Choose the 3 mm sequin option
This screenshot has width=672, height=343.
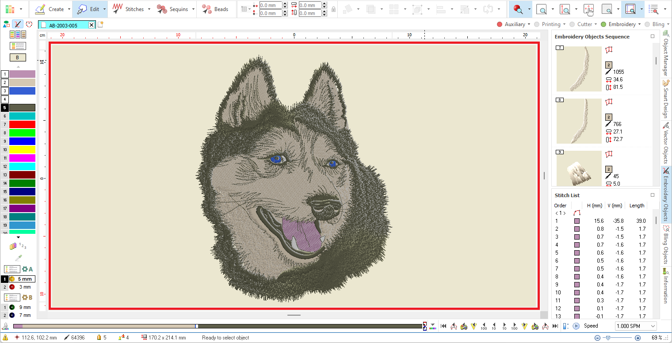click(x=22, y=287)
